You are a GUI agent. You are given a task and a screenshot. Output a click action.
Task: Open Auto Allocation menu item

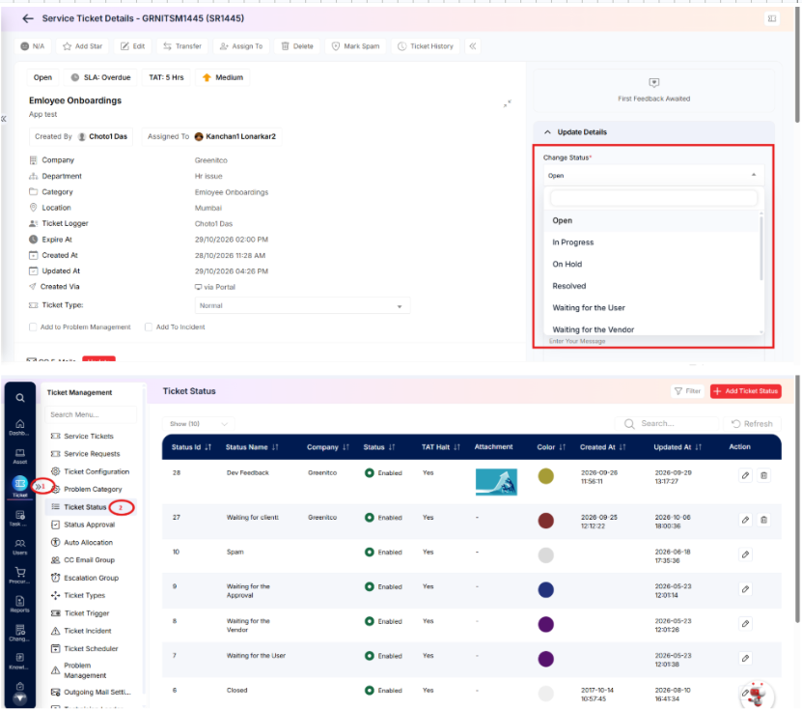click(x=88, y=542)
